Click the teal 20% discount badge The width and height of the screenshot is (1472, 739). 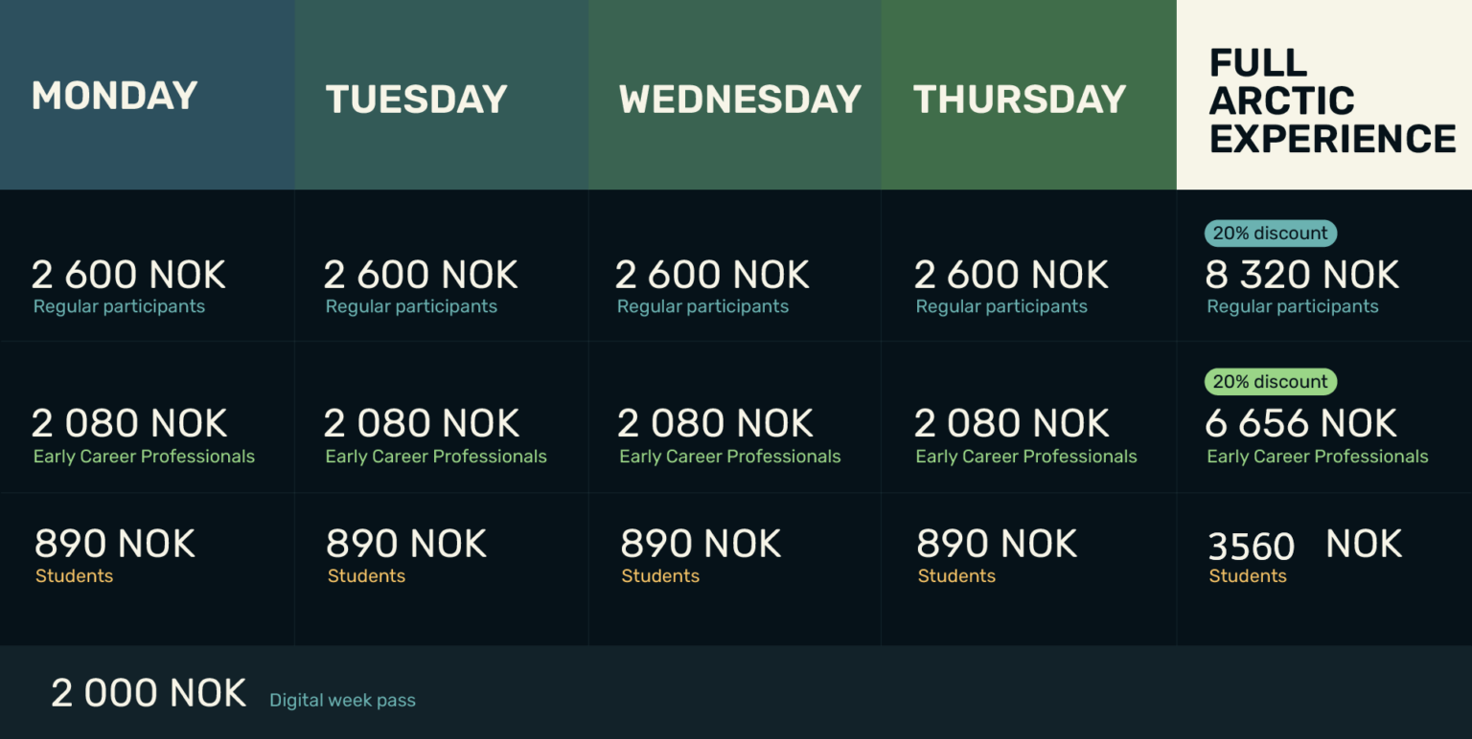click(1270, 234)
